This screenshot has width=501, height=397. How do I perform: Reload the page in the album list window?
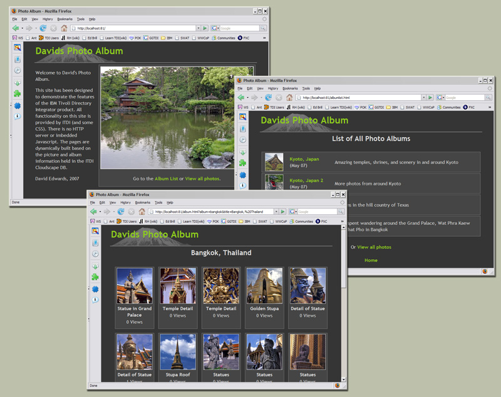(x=269, y=98)
